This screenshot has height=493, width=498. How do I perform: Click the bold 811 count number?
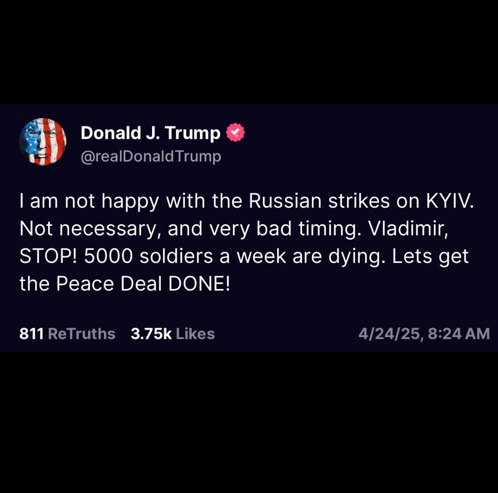(31, 334)
